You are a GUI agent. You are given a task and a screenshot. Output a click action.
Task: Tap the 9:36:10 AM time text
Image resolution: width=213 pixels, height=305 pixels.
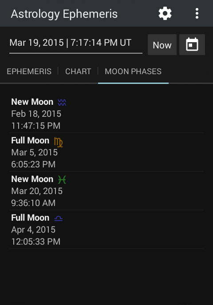(33, 203)
